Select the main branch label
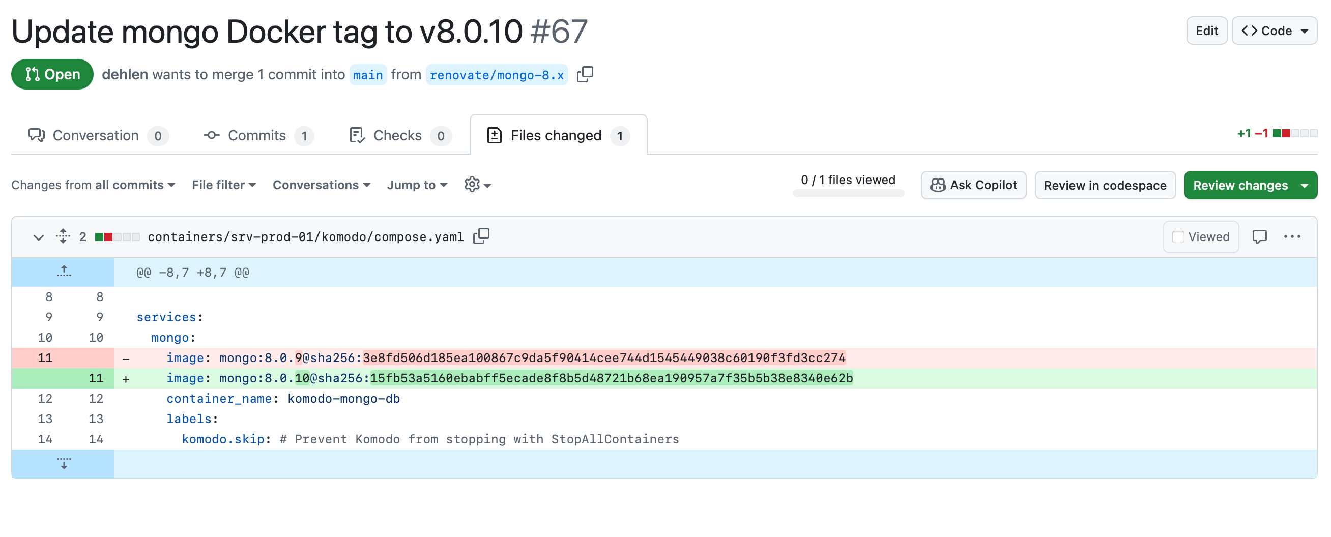This screenshot has height=537, width=1331. [x=368, y=74]
